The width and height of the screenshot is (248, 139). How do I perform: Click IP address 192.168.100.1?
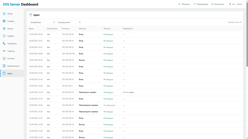point(67,86)
